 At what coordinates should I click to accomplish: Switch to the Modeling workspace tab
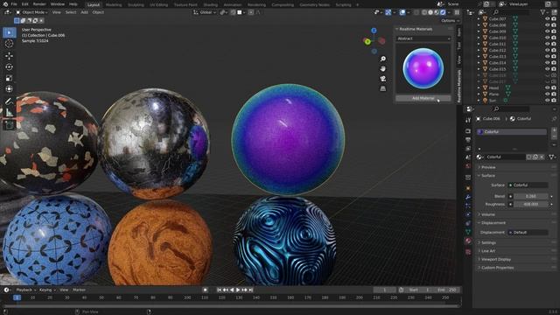click(x=114, y=4)
